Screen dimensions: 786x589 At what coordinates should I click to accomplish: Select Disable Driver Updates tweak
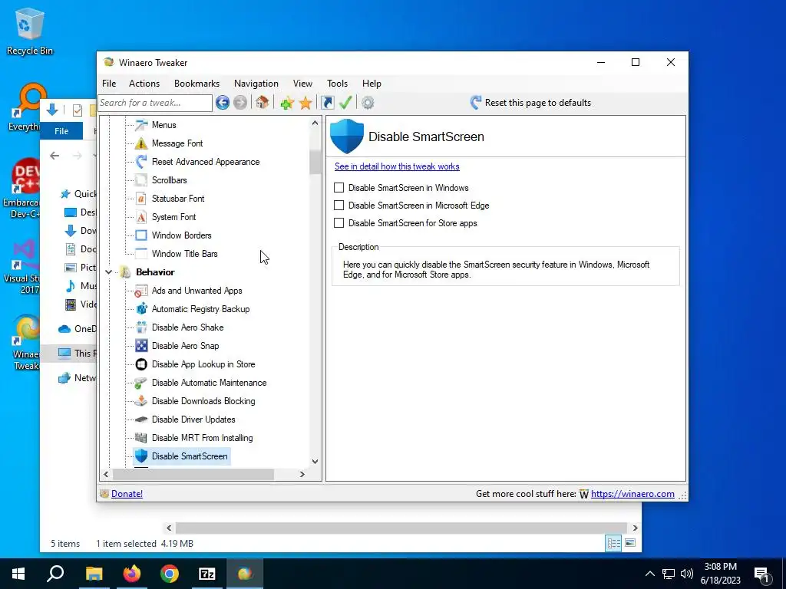[193, 420]
